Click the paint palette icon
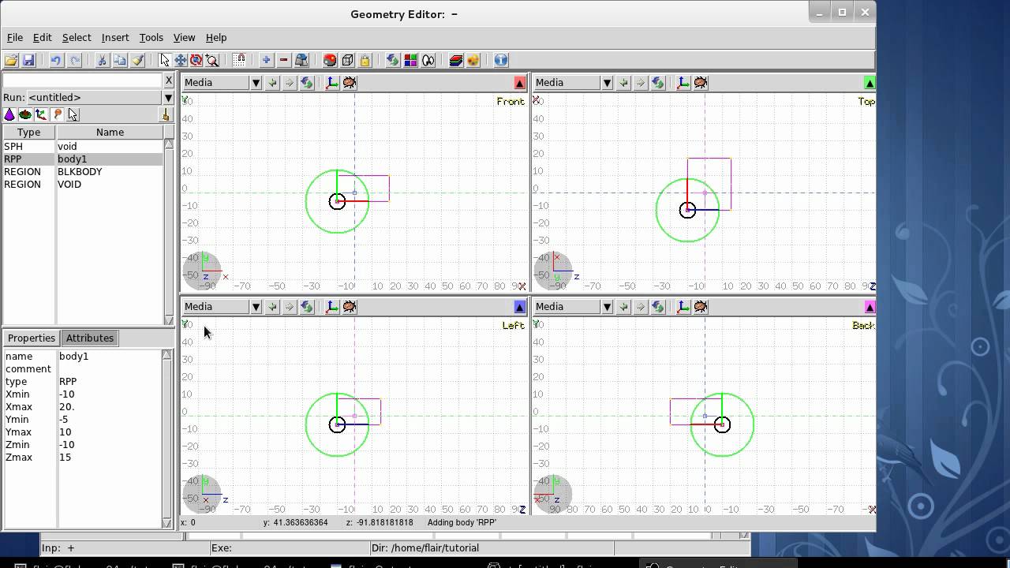The width and height of the screenshot is (1010, 568). pyautogui.click(x=473, y=60)
